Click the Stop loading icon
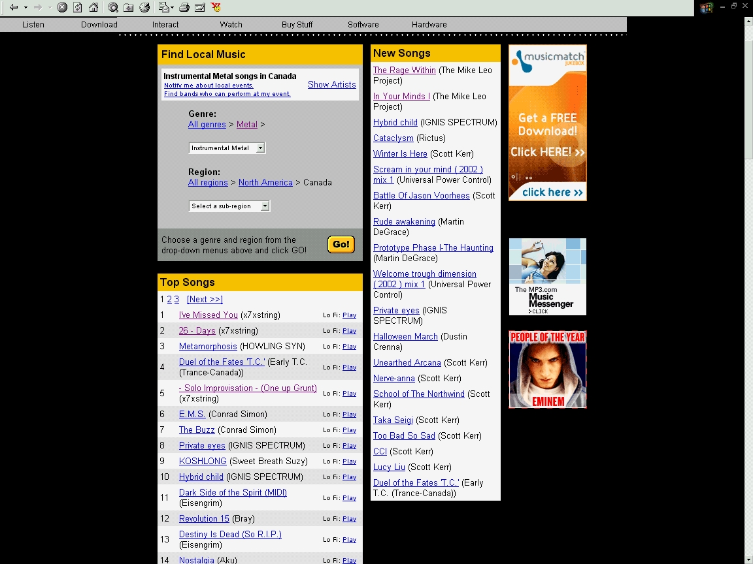This screenshot has width=753, height=564. coord(62,7)
